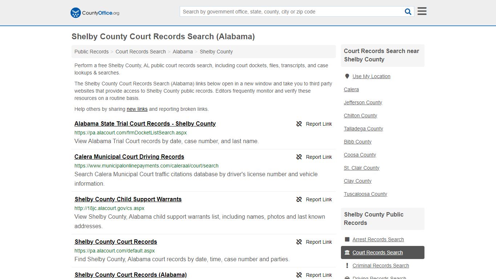Click the municipalonlinepayments.com caleraal URL
Viewport: 496px width, 279px height.
(146, 166)
